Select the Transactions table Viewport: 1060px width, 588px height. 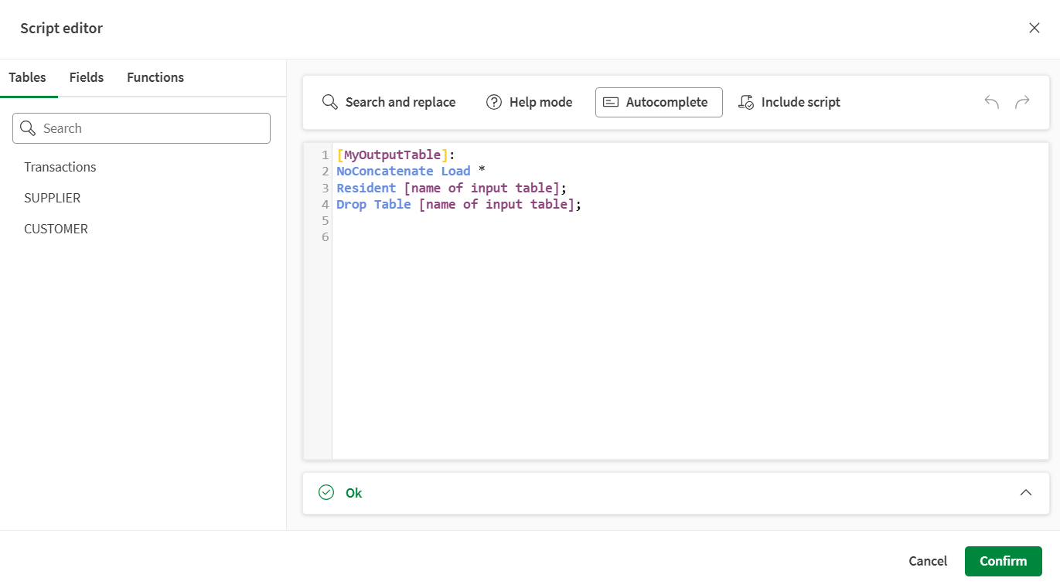[x=60, y=167]
